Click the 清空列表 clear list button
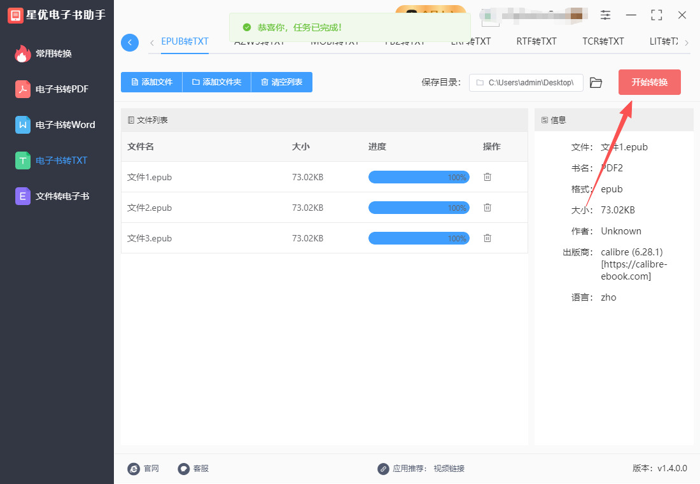The height and width of the screenshot is (484, 700). (281, 82)
